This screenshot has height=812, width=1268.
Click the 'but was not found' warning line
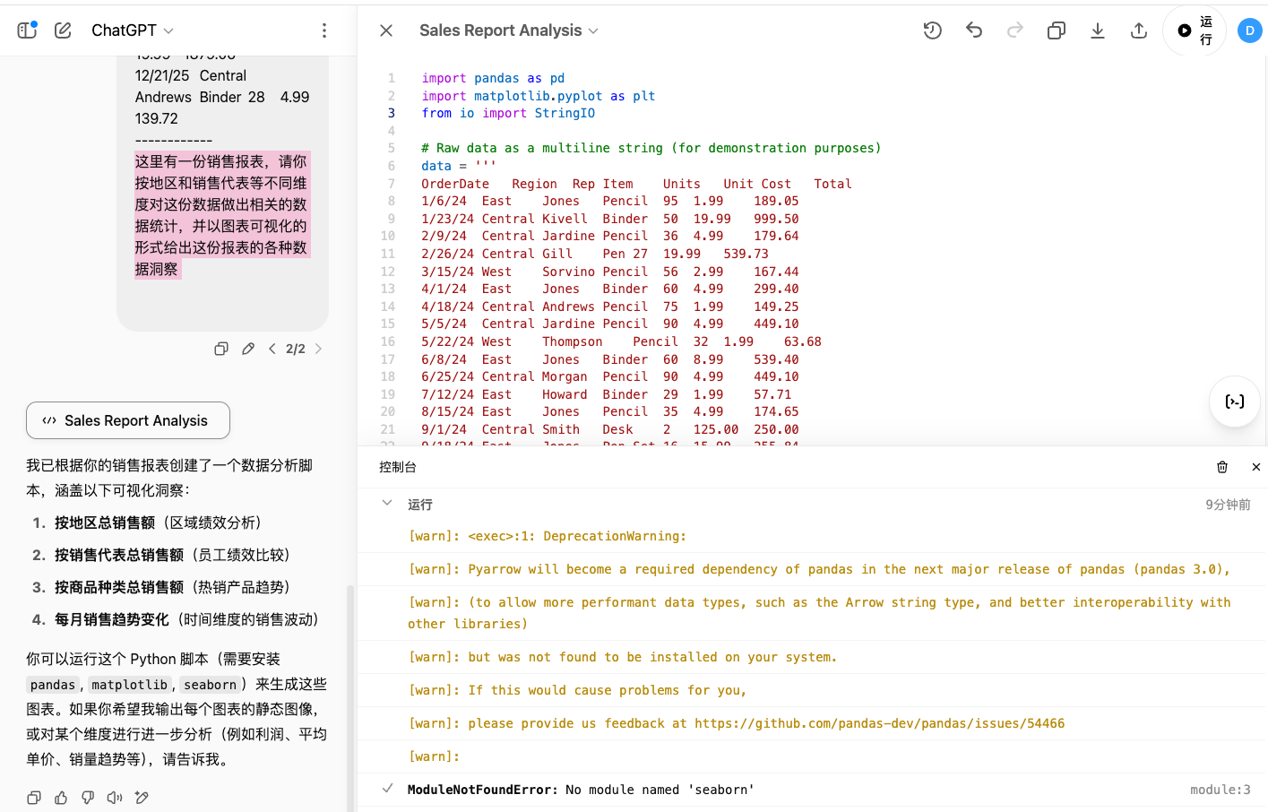point(623,657)
